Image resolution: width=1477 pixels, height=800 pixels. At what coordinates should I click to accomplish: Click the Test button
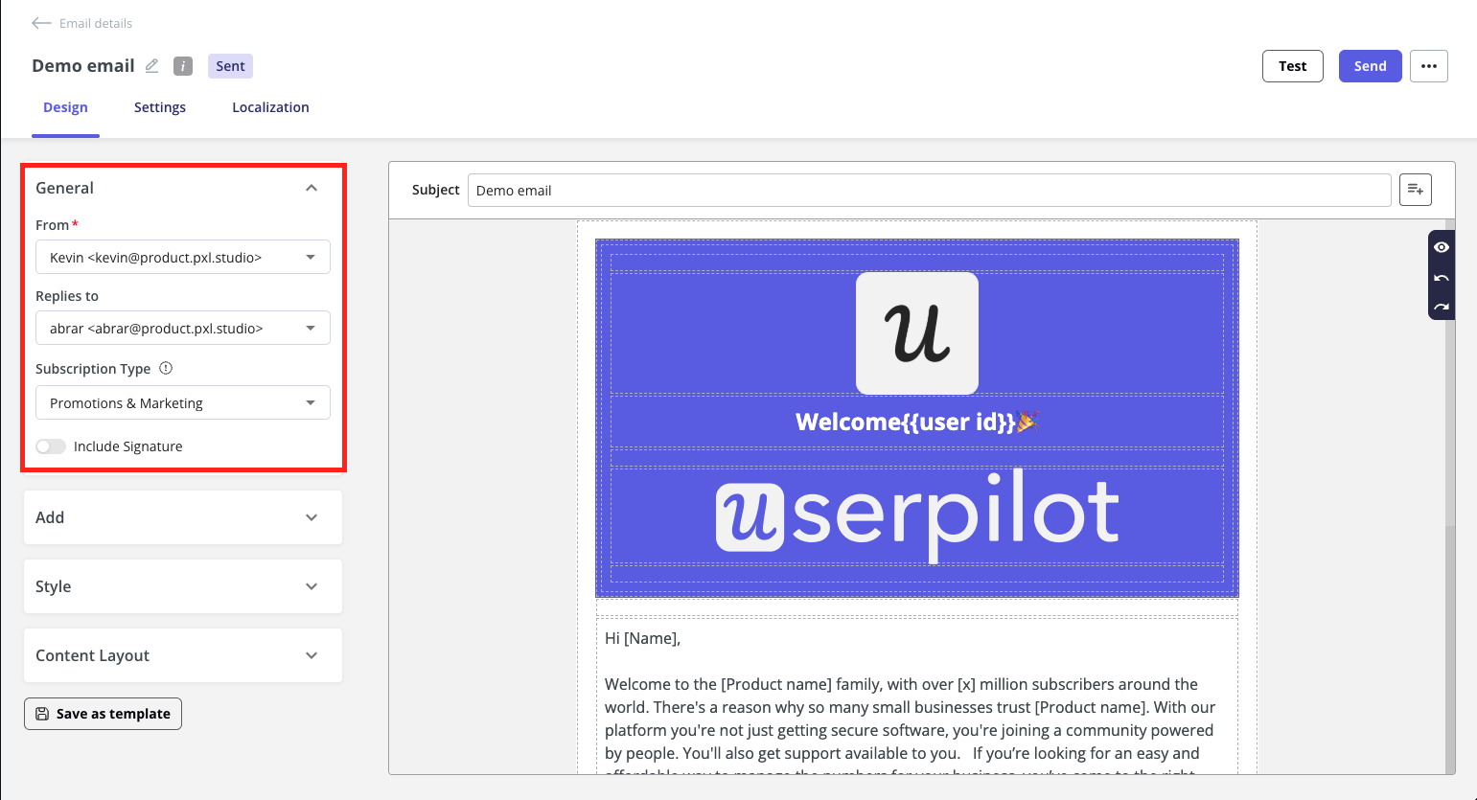pyautogui.click(x=1293, y=66)
